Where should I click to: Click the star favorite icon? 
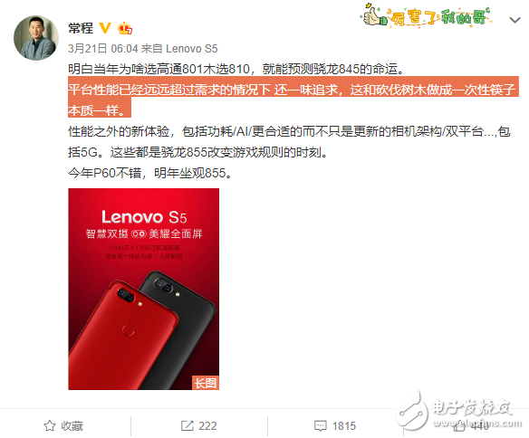click(x=50, y=426)
